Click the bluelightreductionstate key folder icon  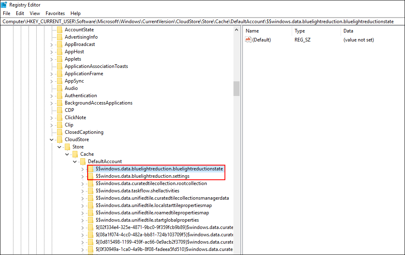pos(91,169)
